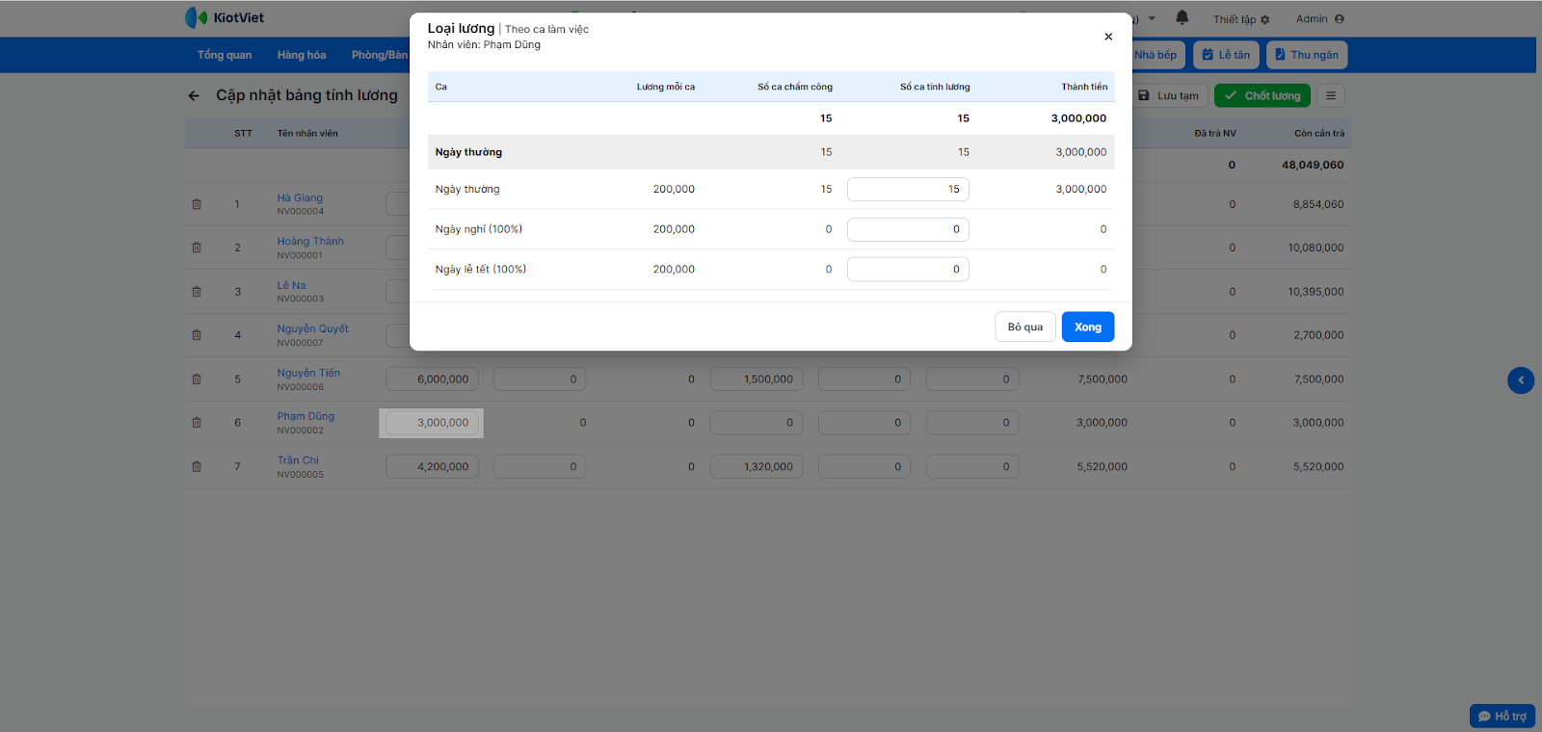Open the Tổng quan menu

[225, 55]
